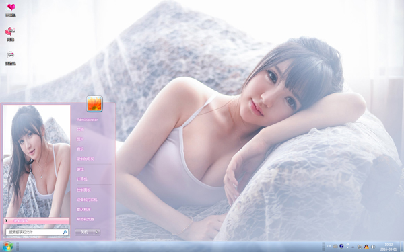Open the round love-badge desktop icon
Screen dimensions: 404x252
point(10,55)
